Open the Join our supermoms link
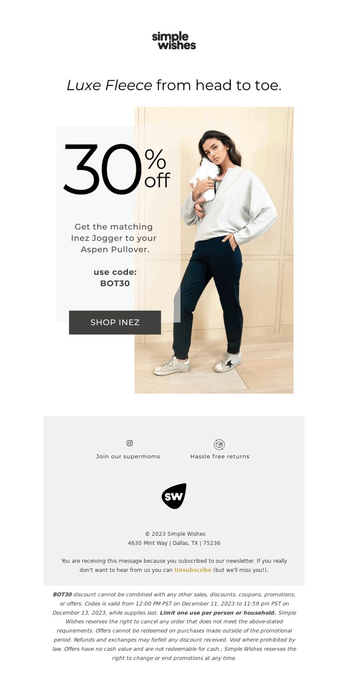Screen dimensions: 348x683 point(128,456)
